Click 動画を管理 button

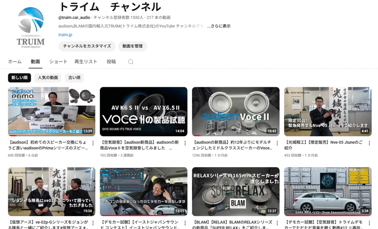[x=133, y=46]
